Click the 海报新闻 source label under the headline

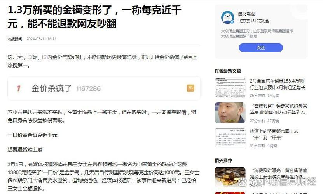tap(15, 39)
